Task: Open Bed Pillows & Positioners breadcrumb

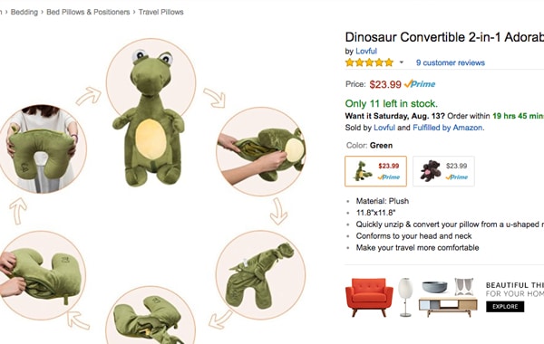Action: click(x=88, y=12)
